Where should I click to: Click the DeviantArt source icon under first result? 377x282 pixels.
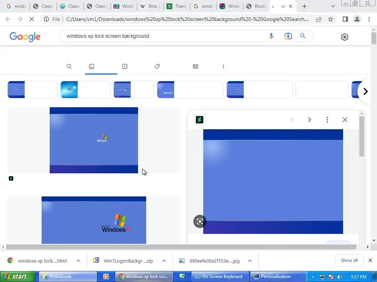pos(11,178)
